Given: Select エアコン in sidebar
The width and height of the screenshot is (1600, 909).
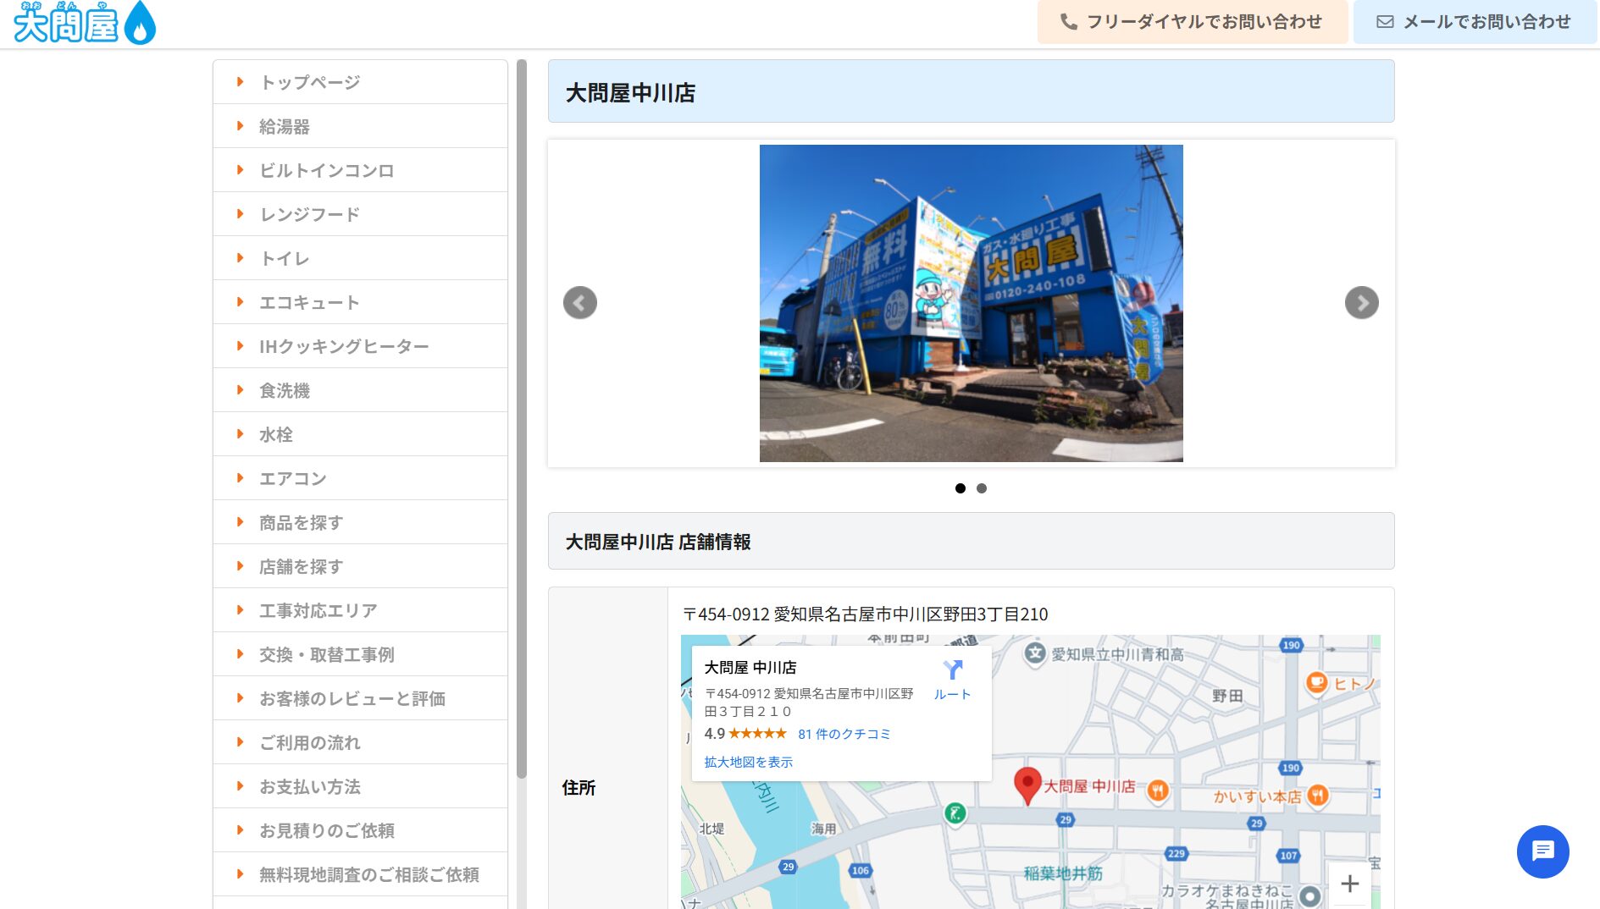Looking at the screenshot, I should tap(360, 478).
